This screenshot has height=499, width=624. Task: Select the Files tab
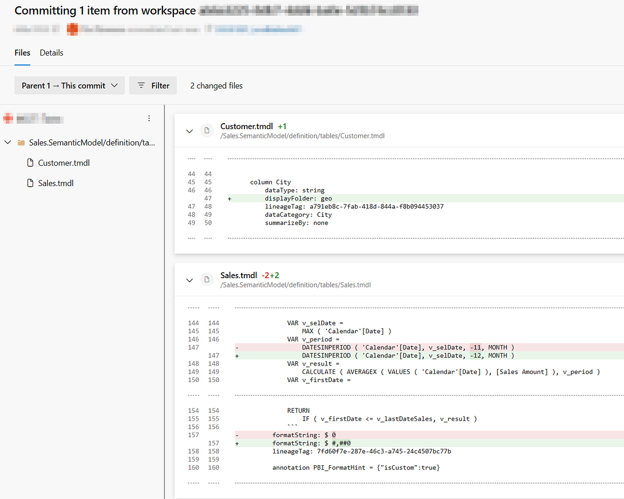pyautogui.click(x=22, y=53)
